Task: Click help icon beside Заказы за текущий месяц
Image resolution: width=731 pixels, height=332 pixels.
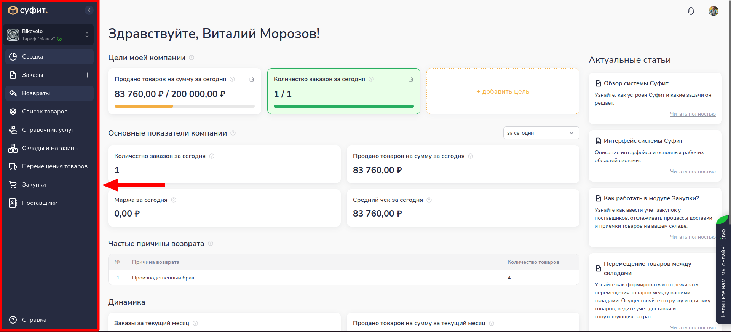Action: tap(195, 323)
